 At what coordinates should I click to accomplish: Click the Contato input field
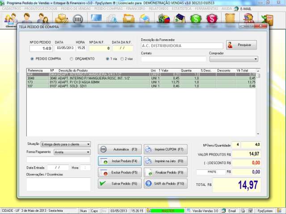pos(173,59)
